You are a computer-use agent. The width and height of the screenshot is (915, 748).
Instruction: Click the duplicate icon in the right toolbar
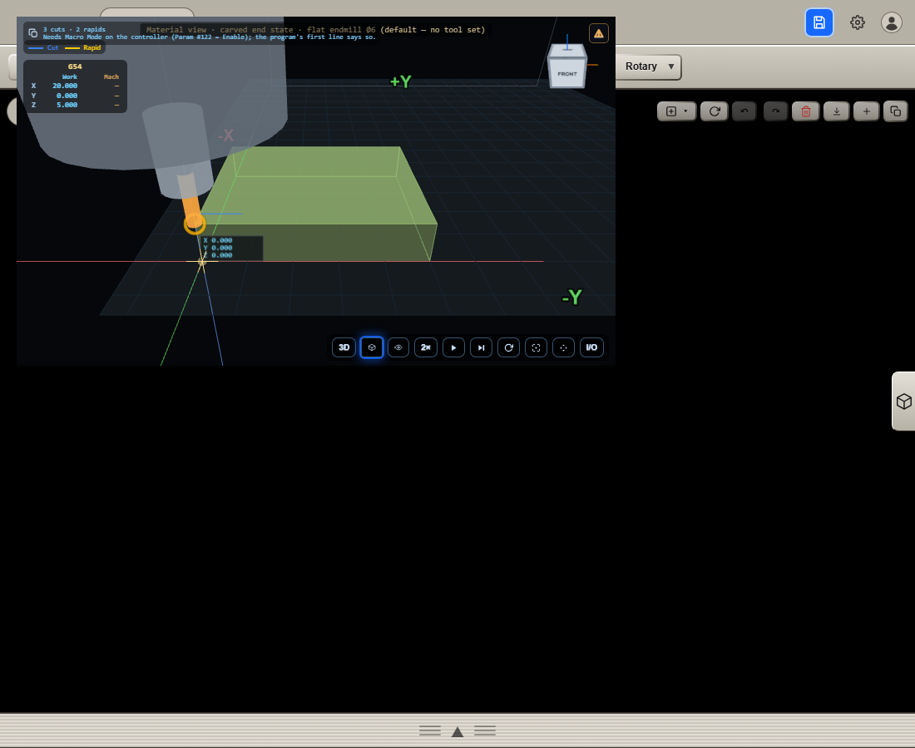coord(896,111)
